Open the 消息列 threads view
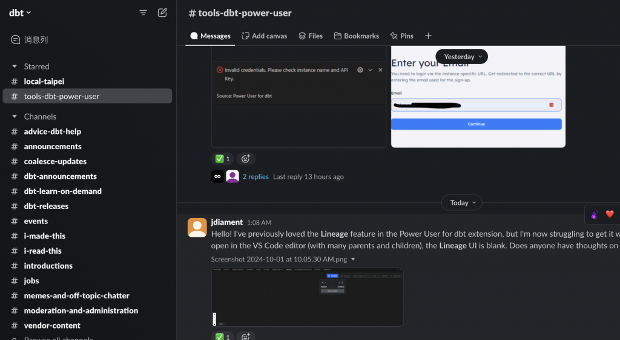 (29, 39)
